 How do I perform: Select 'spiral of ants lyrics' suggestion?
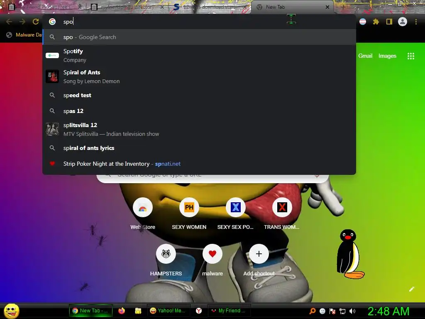[199, 148]
